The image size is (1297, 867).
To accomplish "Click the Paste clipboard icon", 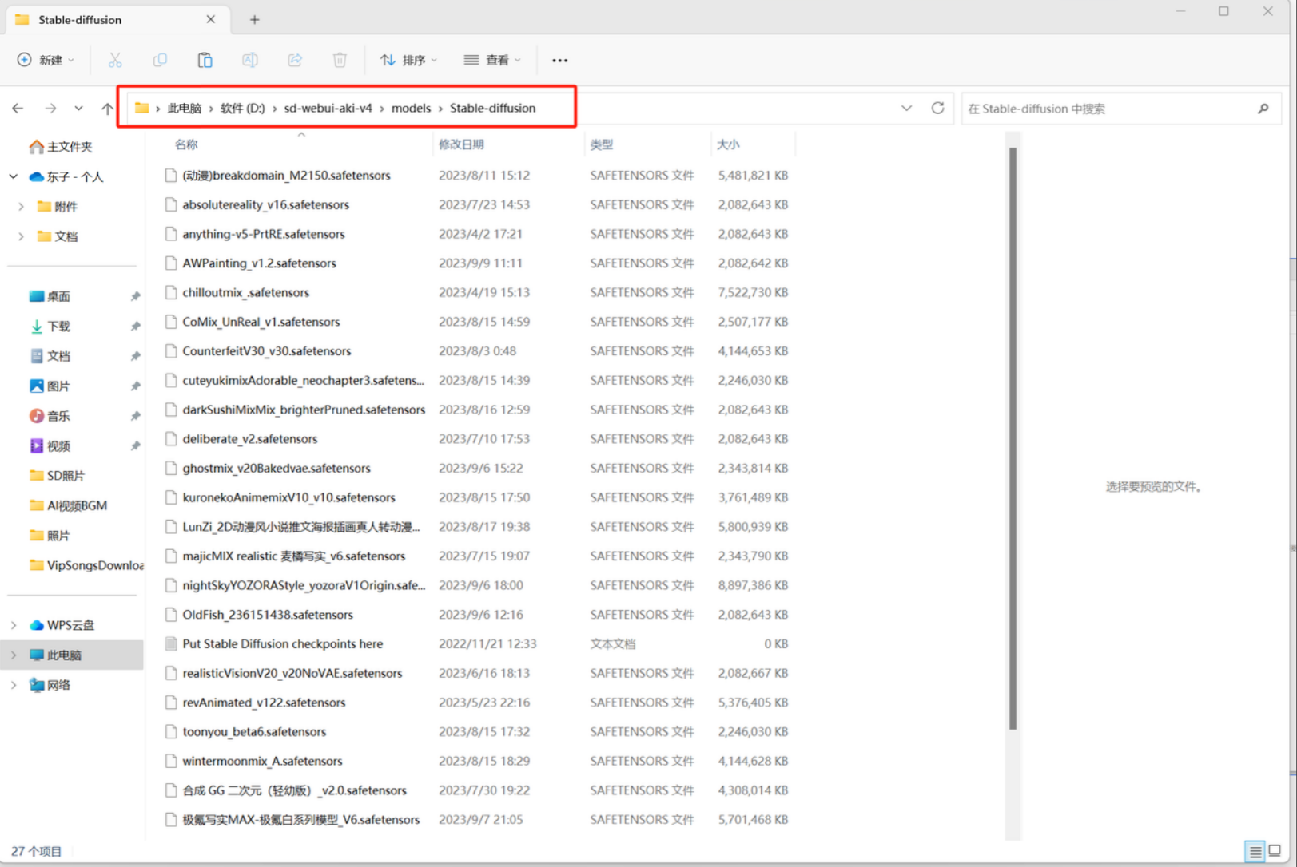I will click(205, 60).
